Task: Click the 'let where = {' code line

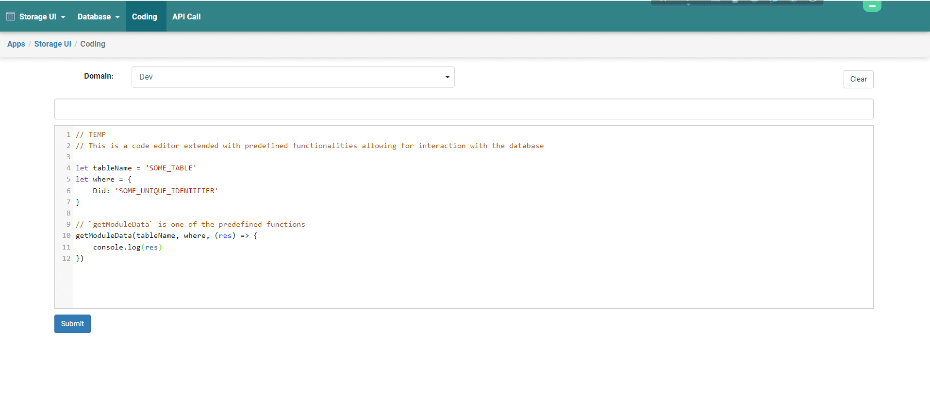Action: (x=103, y=179)
